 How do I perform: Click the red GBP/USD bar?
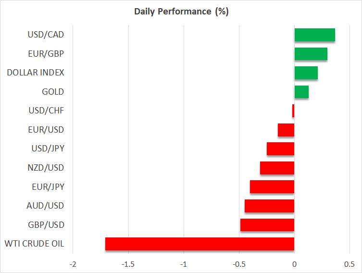coord(267,225)
